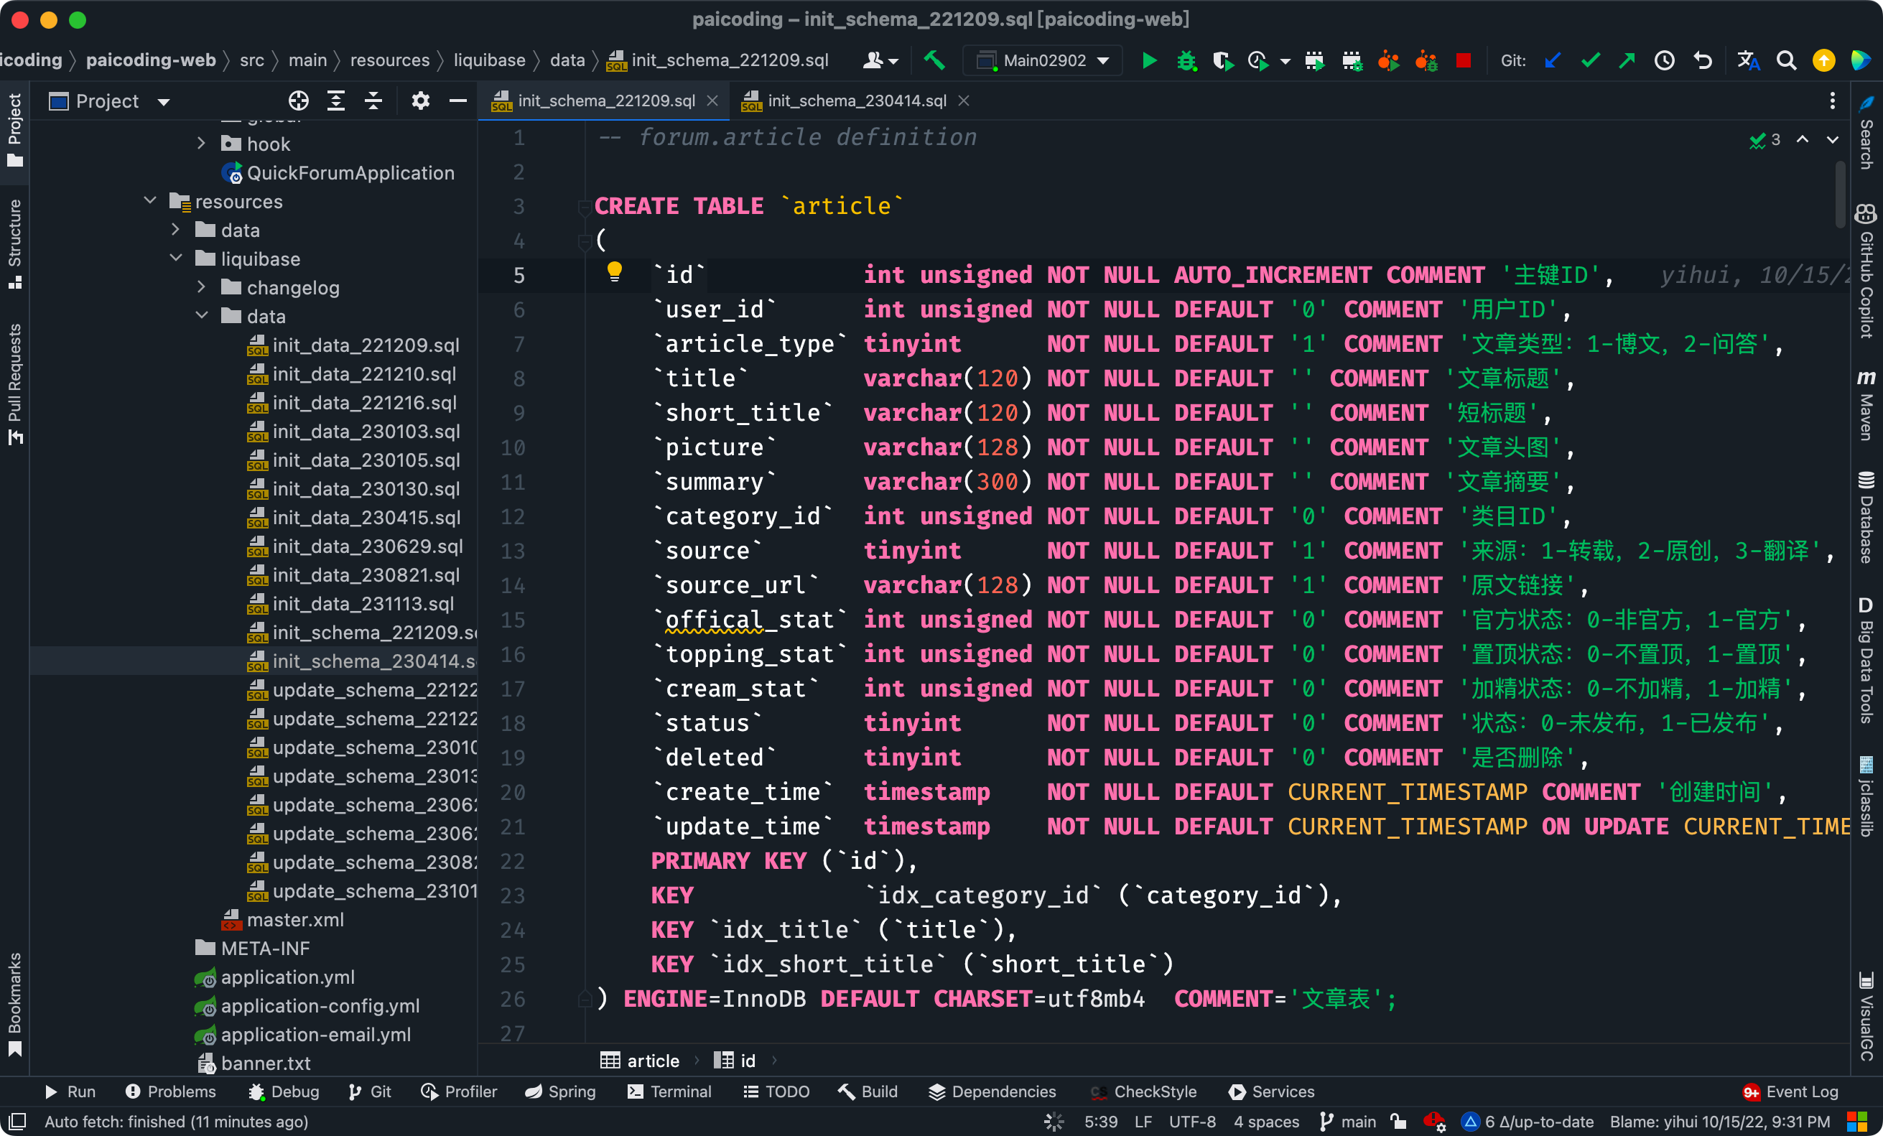Click the main branch widget in status bar
The width and height of the screenshot is (1883, 1136).
(1348, 1121)
